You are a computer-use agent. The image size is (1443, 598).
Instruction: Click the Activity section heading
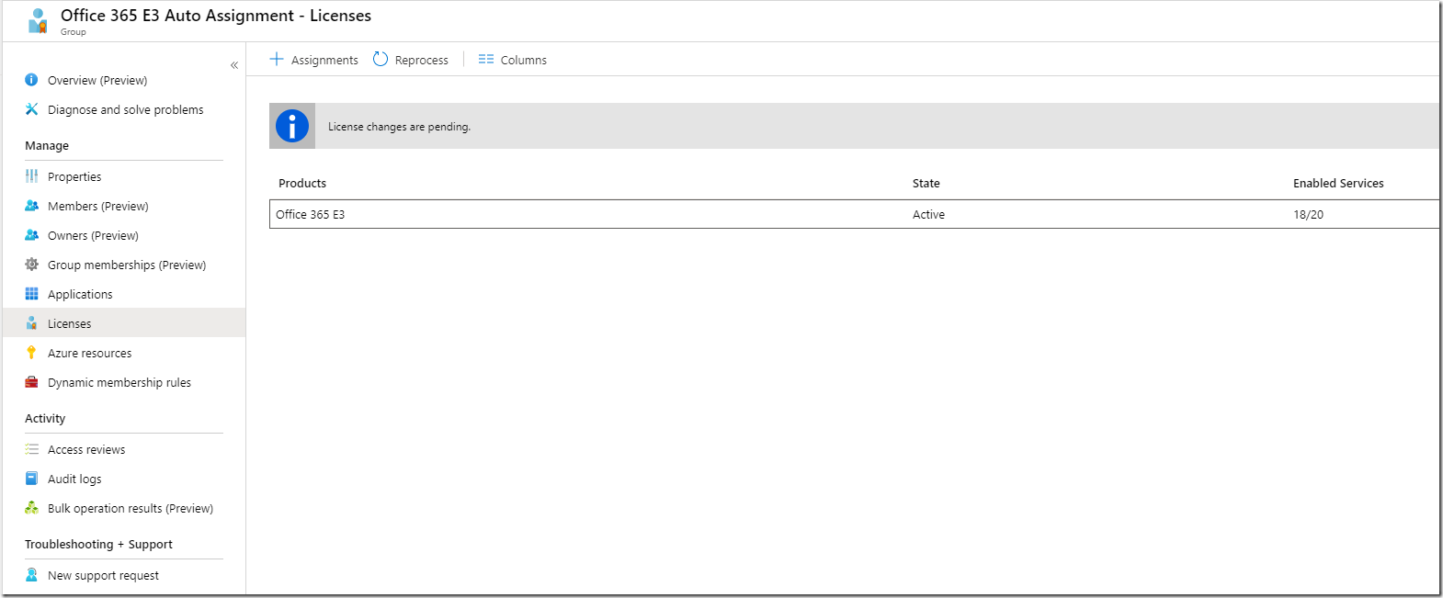(x=45, y=419)
